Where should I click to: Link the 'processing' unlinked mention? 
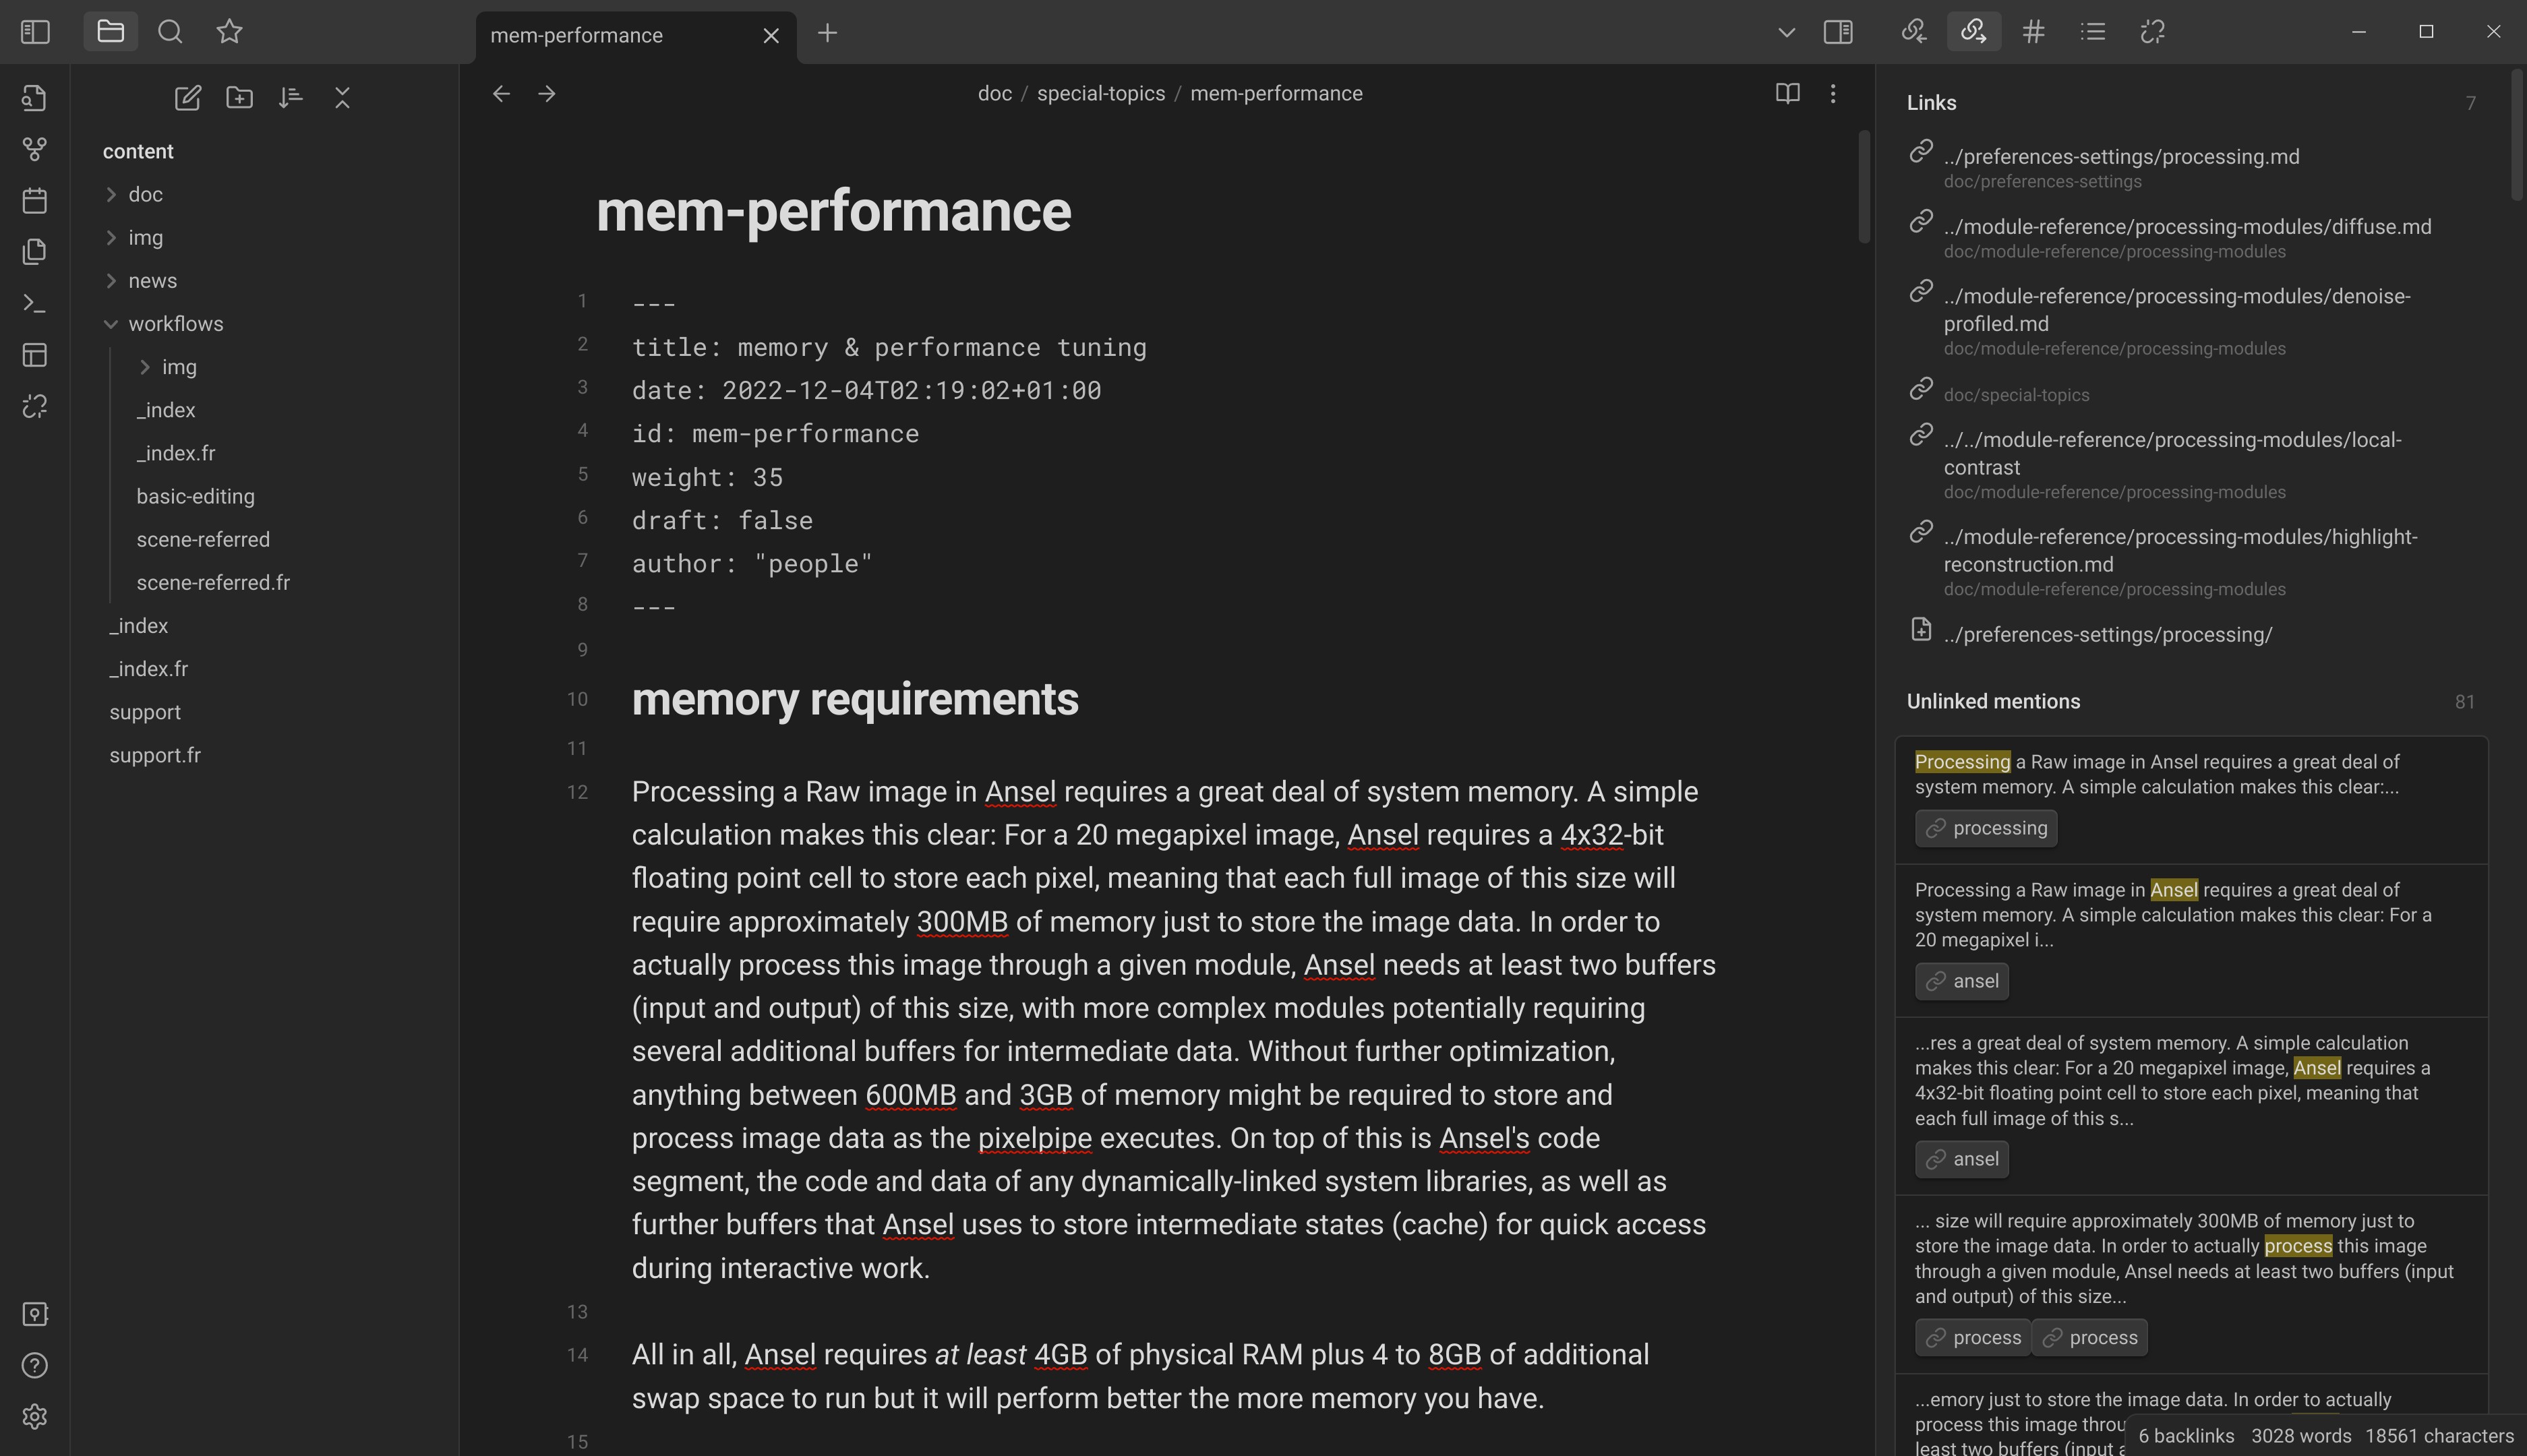pos(1986,829)
